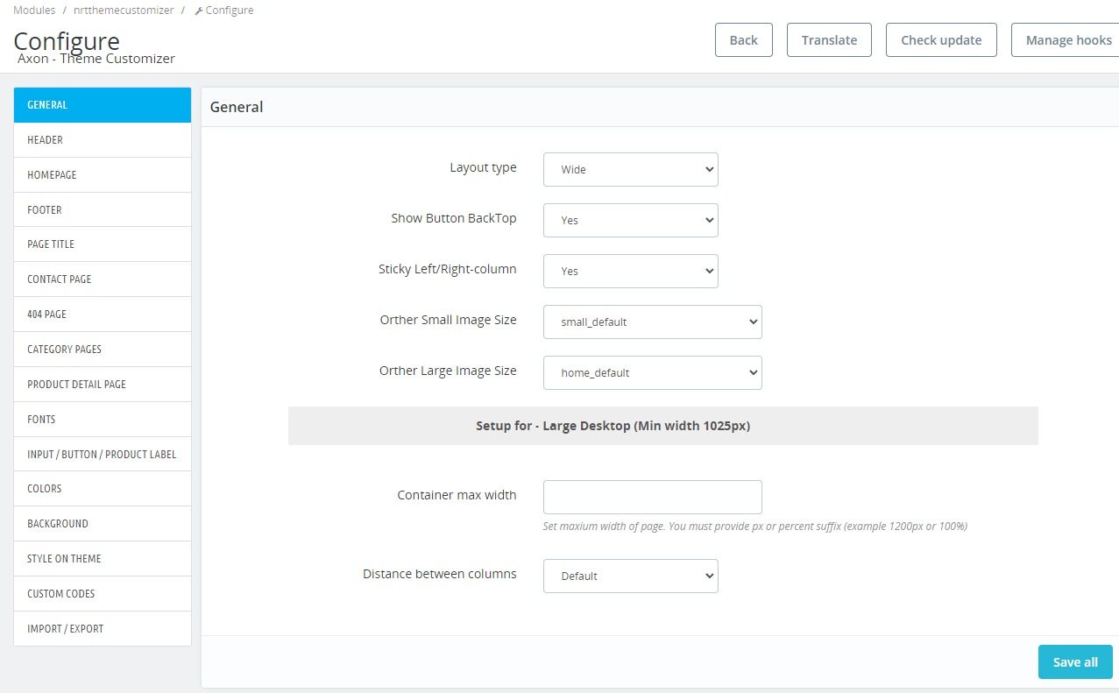Click the Translate button
Image resolution: width=1119 pixels, height=693 pixels.
point(828,39)
